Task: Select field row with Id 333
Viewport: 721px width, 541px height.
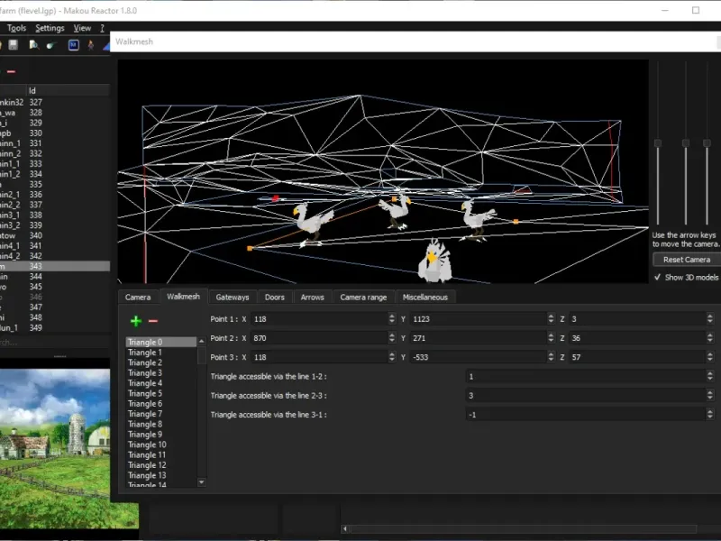Action: (x=55, y=164)
